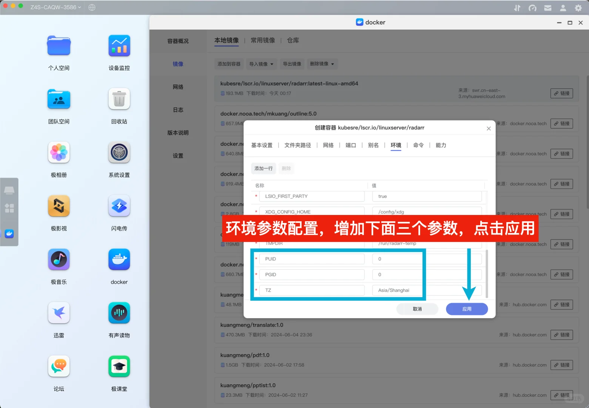Viewport: 589px width, 408px height.
Task: Click the mail icon in the top bar
Action: 548,7
